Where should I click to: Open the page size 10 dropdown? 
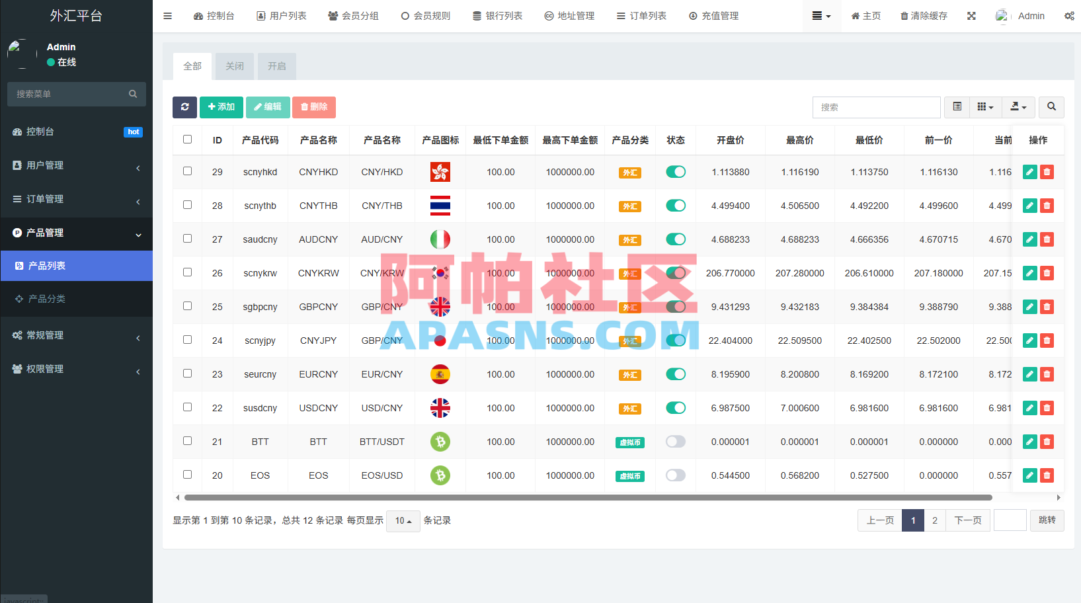point(403,521)
